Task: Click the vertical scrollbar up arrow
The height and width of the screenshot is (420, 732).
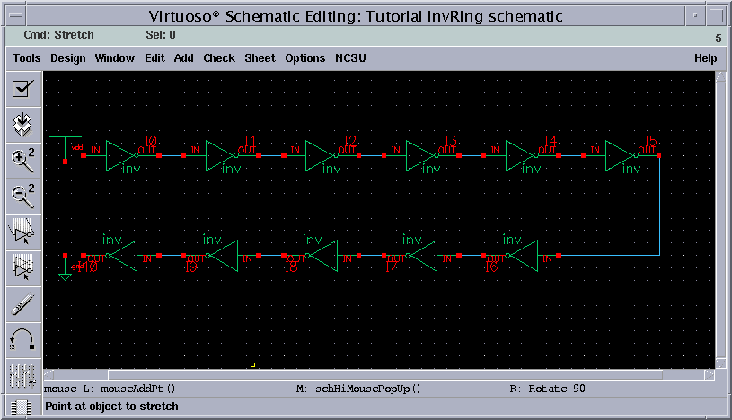Action: [721, 76]
